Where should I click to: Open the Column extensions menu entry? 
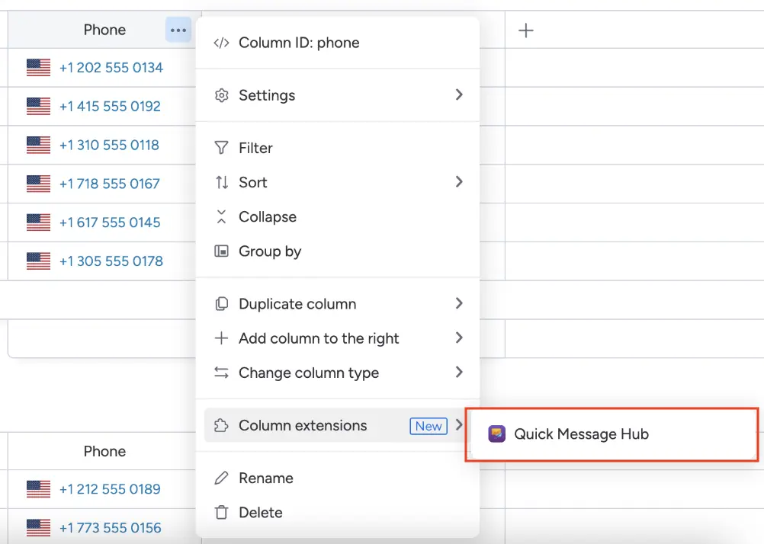[x=303, y=426]
